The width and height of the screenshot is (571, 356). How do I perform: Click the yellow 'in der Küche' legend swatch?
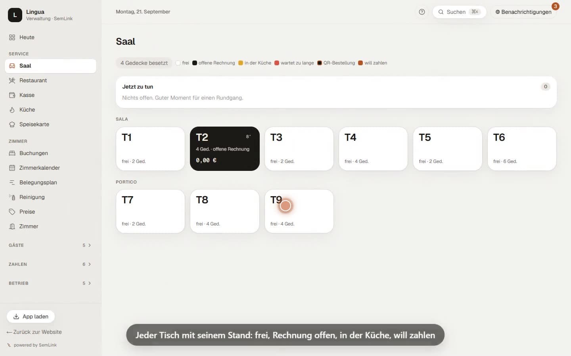pyautogui.click(x=241, y=63)
